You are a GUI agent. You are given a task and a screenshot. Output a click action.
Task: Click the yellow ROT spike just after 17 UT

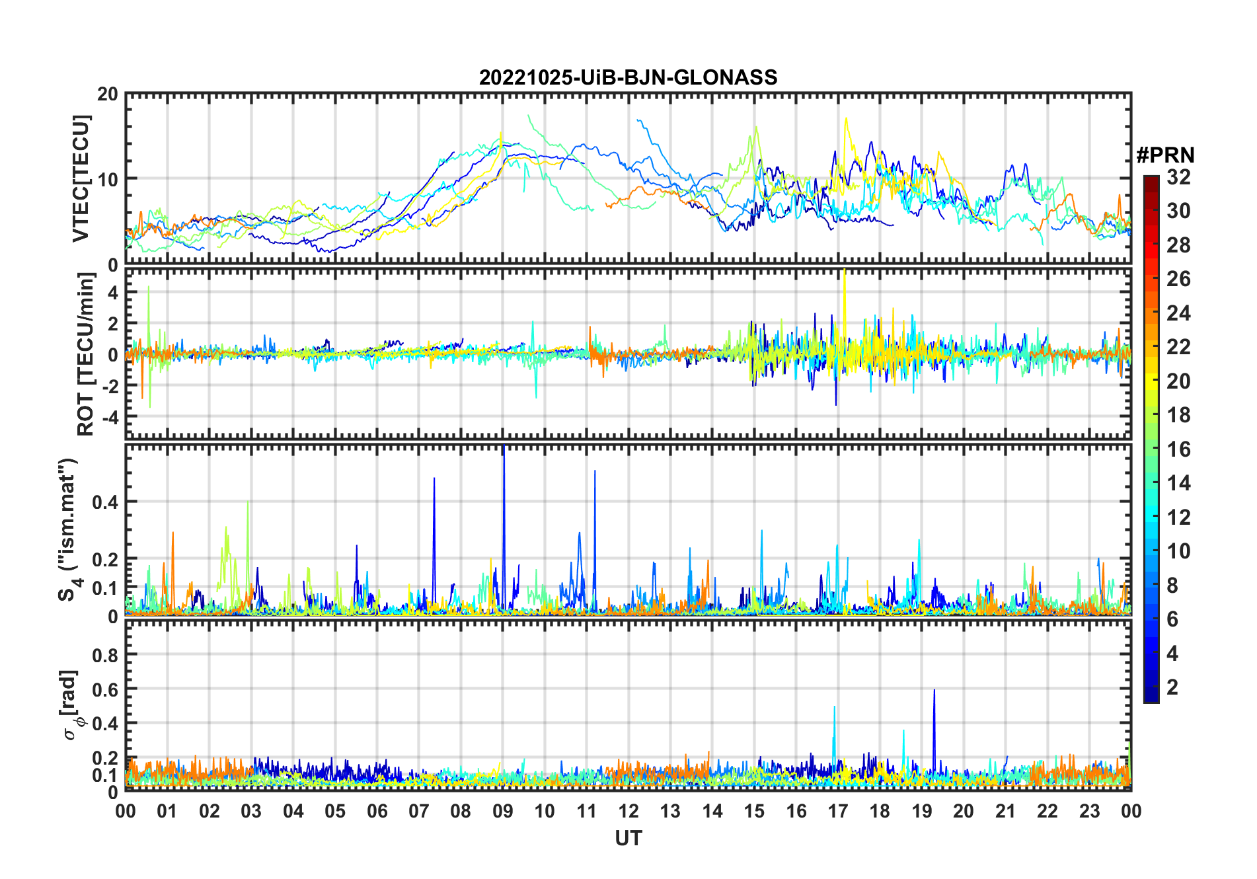point(845,311)
